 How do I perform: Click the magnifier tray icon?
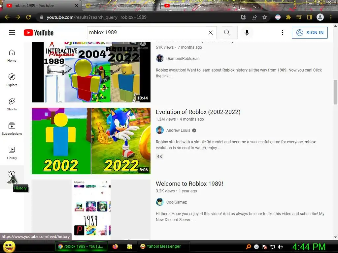[249, 247]
